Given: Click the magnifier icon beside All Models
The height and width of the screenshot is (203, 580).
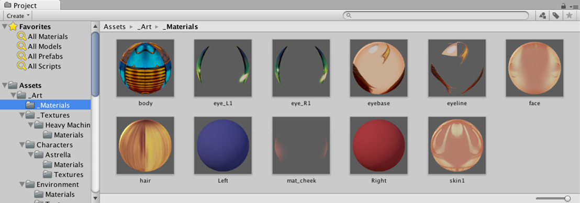Looking at the screenshot, I should click(22, 46).
